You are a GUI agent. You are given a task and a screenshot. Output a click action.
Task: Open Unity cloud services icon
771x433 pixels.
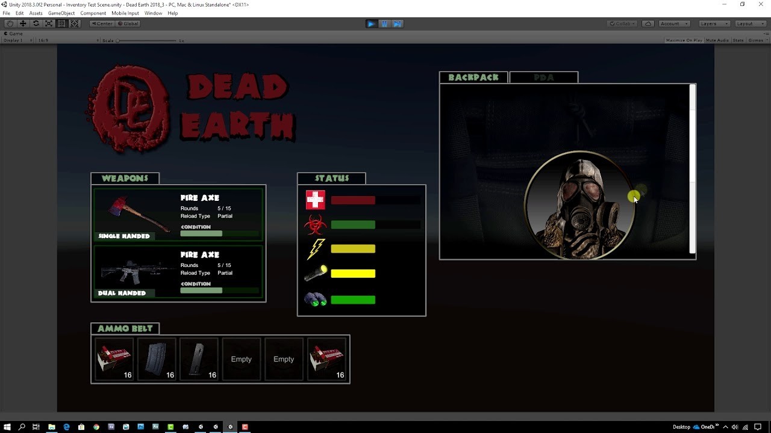tap(648, 23)
